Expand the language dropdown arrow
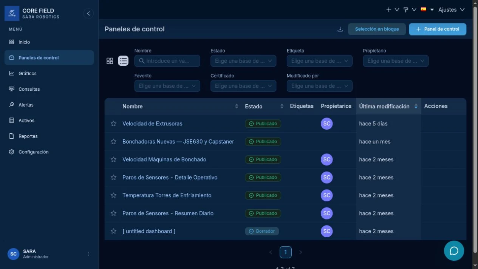The width and height of the screenshot is (478, 269). (x=432, y=10)
